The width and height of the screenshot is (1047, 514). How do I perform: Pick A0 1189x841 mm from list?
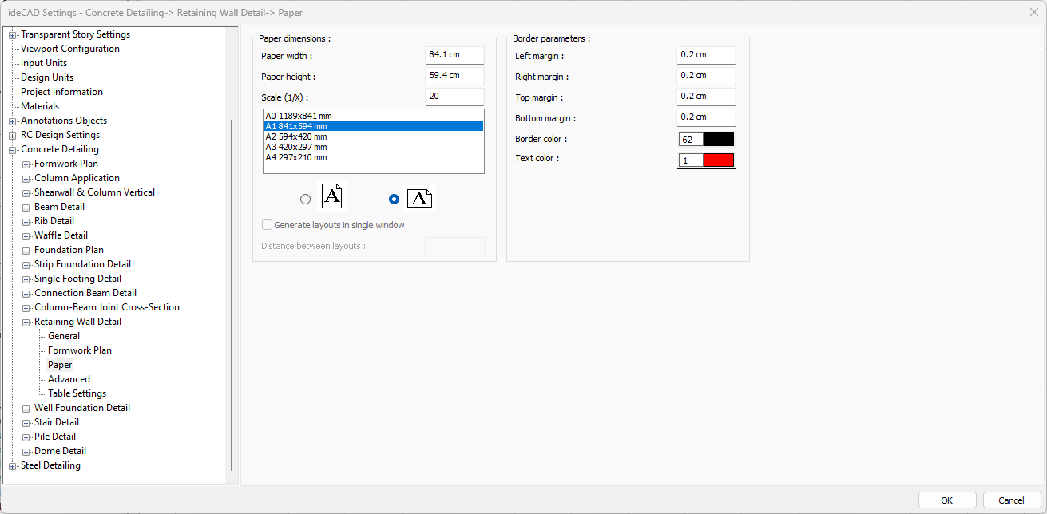[x=298, y=116]
